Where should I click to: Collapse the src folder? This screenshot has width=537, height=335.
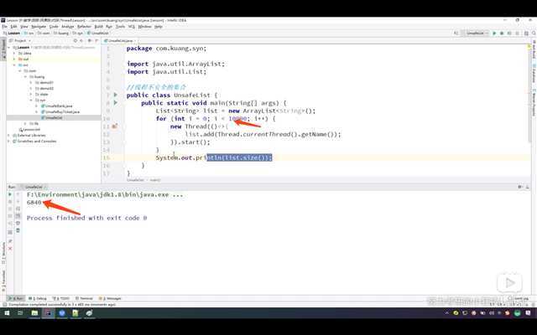(x=14, y=65)
